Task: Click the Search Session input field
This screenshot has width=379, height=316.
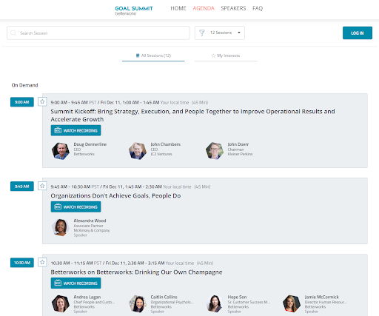Action: pyautogui.click(x=98, y=33)
